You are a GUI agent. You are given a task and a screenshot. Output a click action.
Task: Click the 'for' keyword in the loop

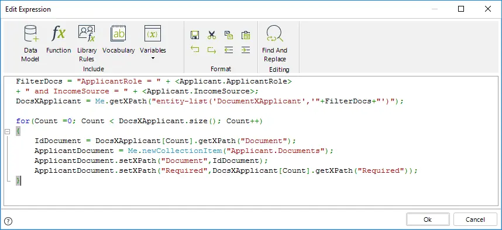pos(23,121)
